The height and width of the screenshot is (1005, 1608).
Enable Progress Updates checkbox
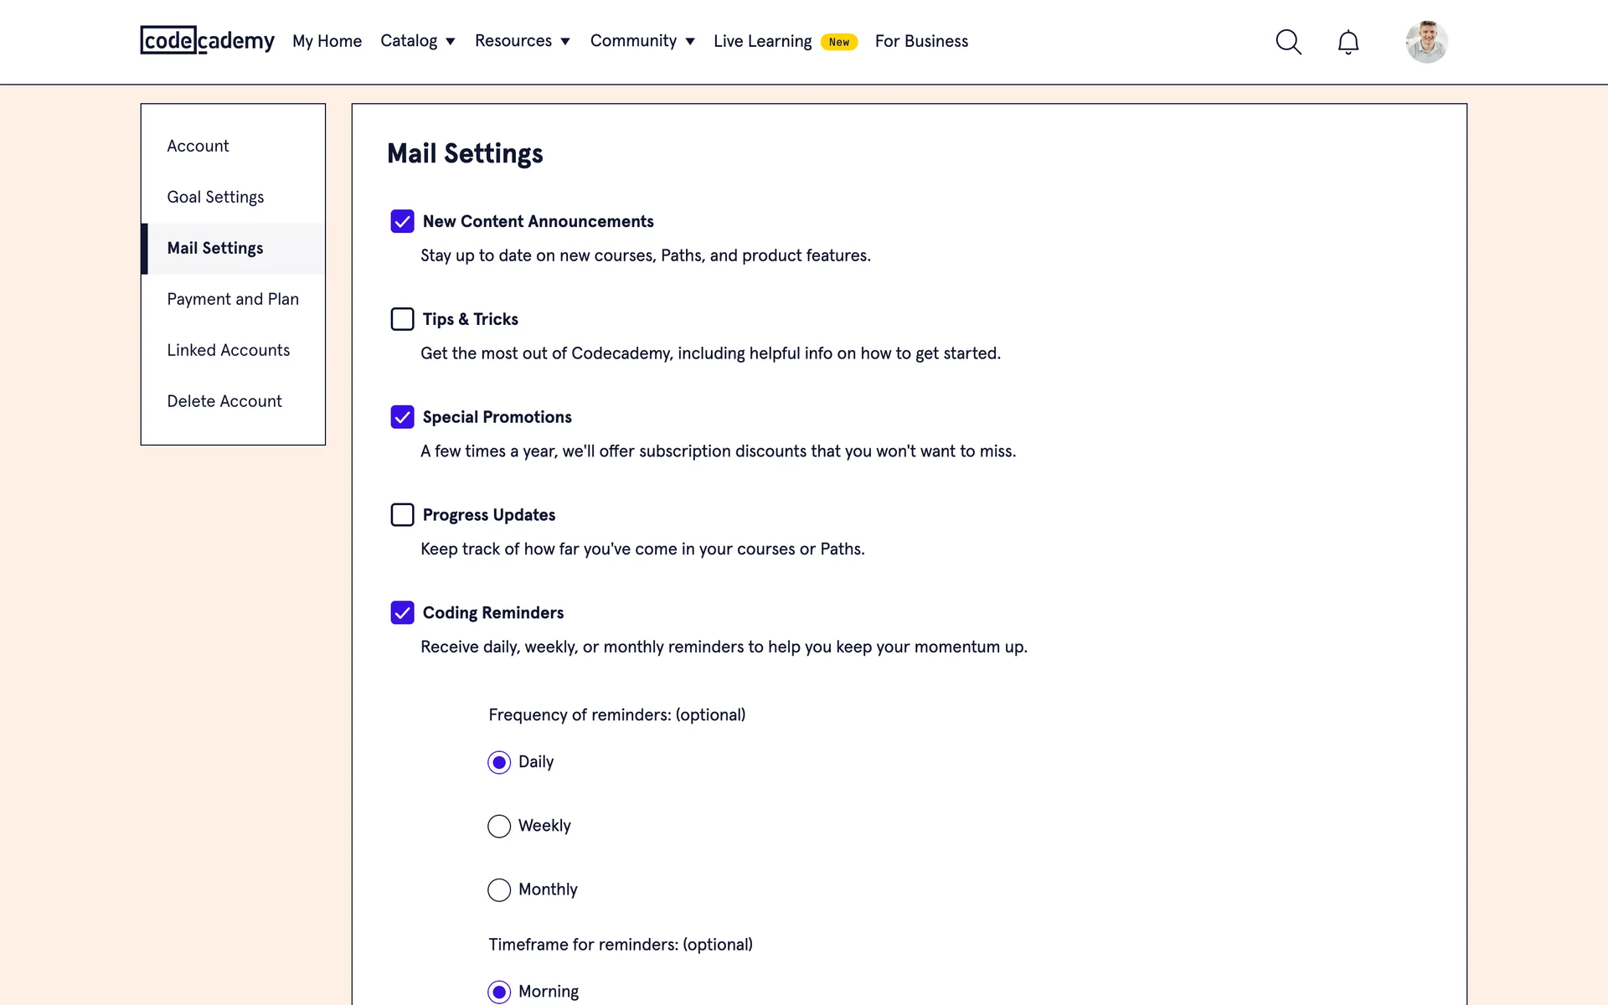(402, 514)
